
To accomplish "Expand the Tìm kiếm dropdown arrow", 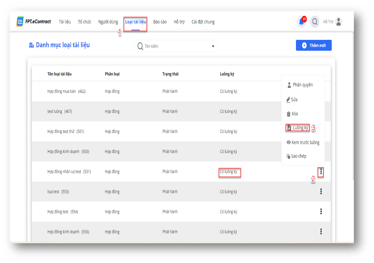I will 213,46.
